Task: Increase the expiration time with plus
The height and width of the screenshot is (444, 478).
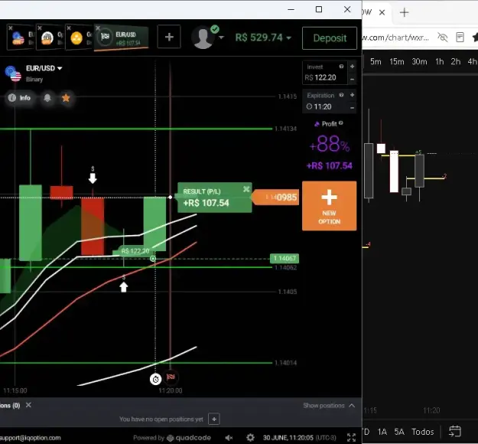Action: [352, 95]
